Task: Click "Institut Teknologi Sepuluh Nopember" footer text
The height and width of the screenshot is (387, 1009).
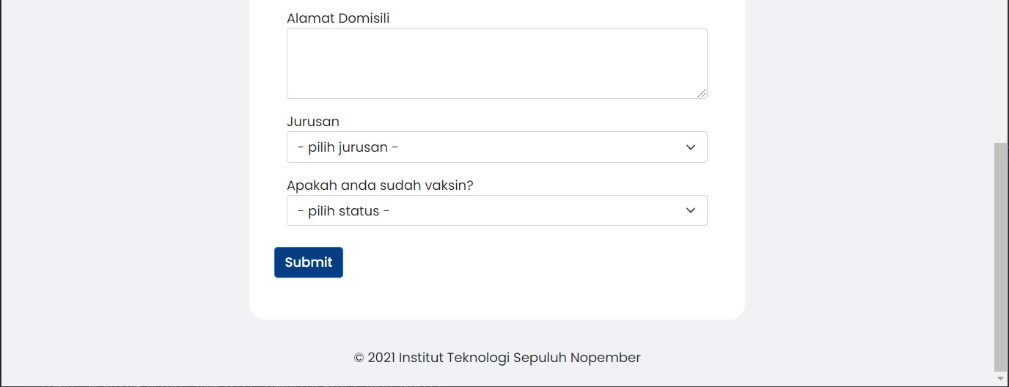Action: (519, 358)
